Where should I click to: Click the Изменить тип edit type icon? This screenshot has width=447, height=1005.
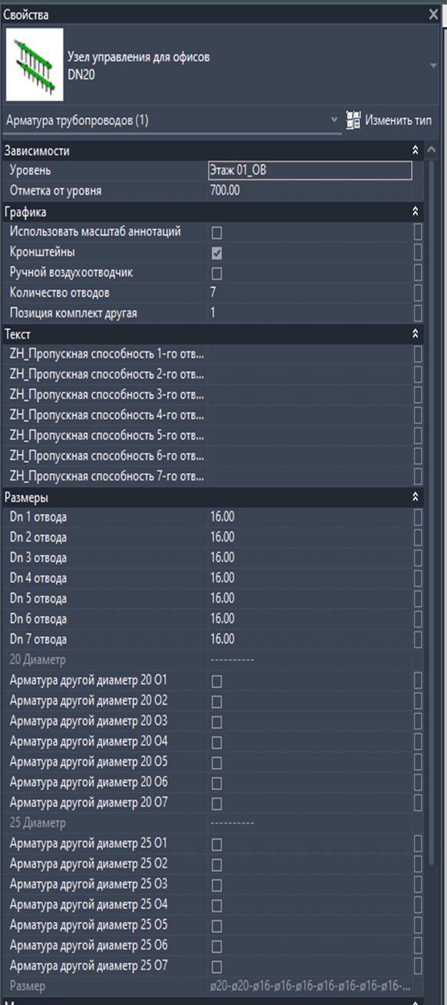pyautogui.click(x=353, y=121)
